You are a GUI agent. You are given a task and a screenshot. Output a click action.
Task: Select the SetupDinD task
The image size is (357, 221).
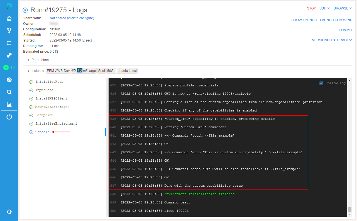tap(44, 115)
